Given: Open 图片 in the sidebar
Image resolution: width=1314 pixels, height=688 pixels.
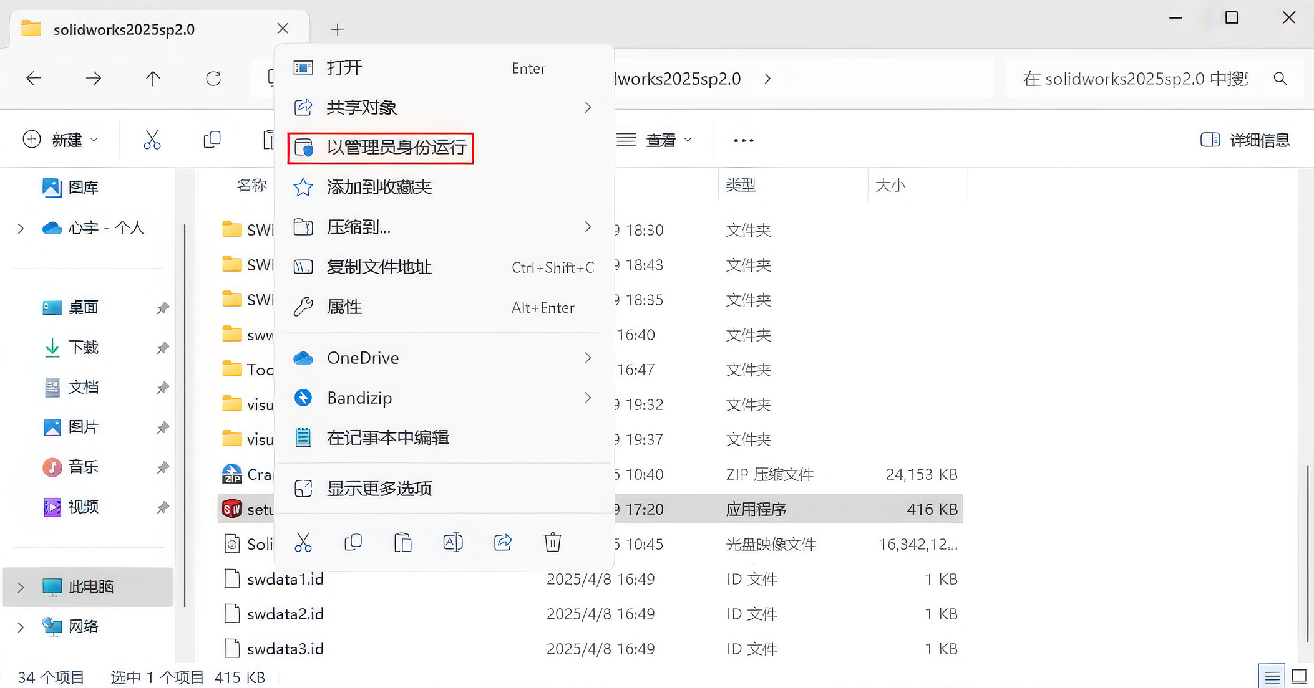Looking at the screenshot, I should pyautogui.click(x=70, y=427).
